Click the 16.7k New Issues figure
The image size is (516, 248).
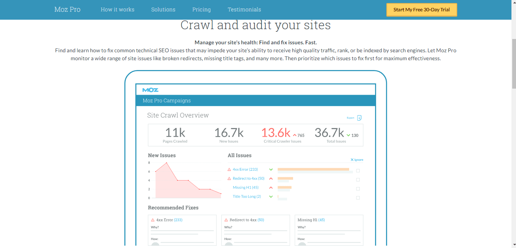(x=229, y=133)
